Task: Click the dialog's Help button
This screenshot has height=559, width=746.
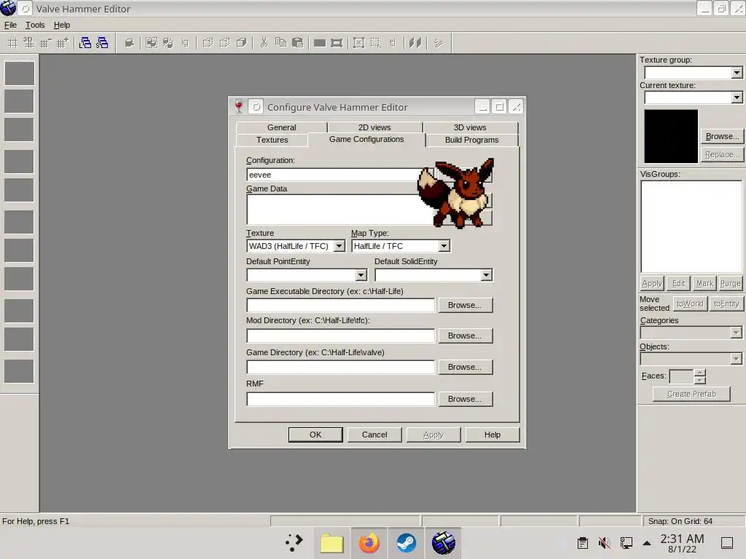Action: point(492,435)
